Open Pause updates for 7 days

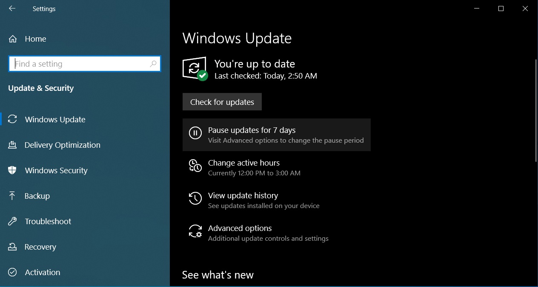click(252, 130)
